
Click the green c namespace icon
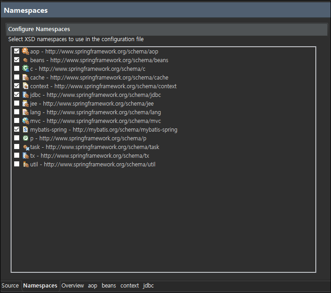25,69
